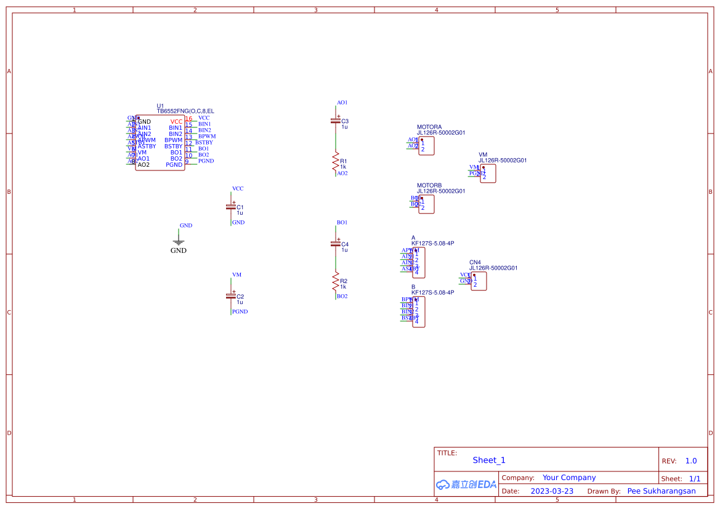Click the MOTORA connector symbol
The height and width of the screenshot is (509, 720).
[x=426, y=145]
